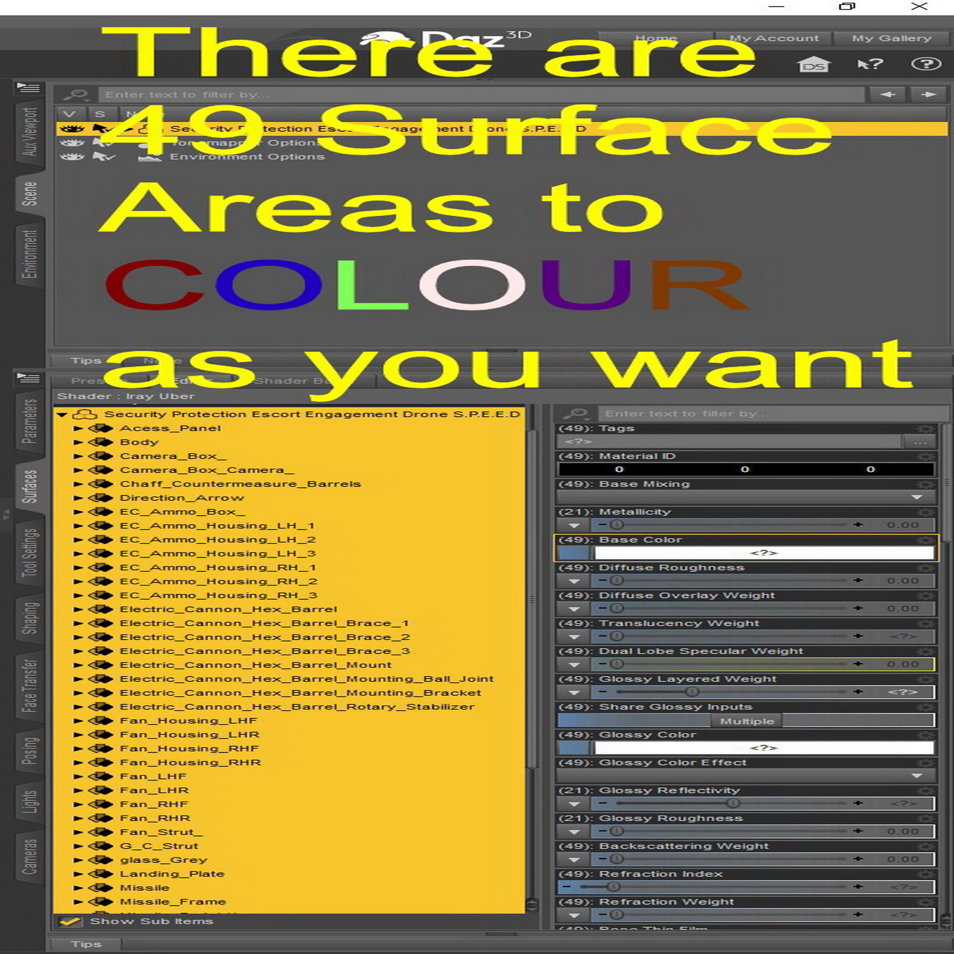The width and height of the screenshot is (954, 954).
Task: Activate the What's This help cursor icon
Action: 870,64
